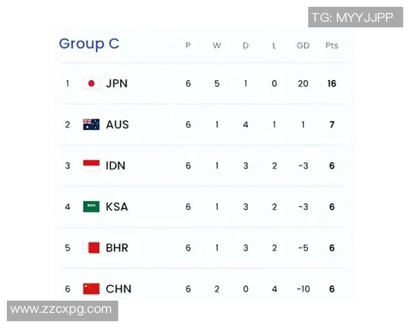Open the AUS team link

click(118, 124)
